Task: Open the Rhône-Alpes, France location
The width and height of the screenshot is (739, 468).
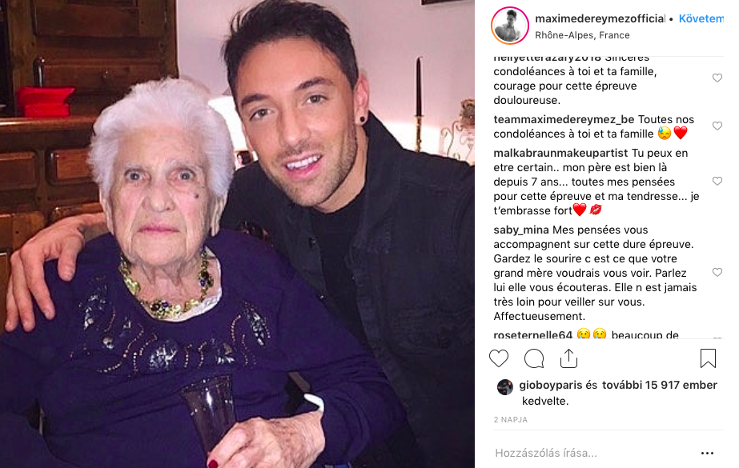Action: point(582,35)
